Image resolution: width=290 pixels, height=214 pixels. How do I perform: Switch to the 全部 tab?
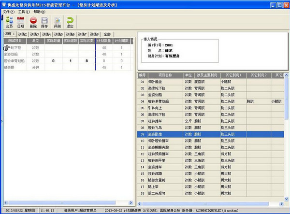(x=107, y=34)
